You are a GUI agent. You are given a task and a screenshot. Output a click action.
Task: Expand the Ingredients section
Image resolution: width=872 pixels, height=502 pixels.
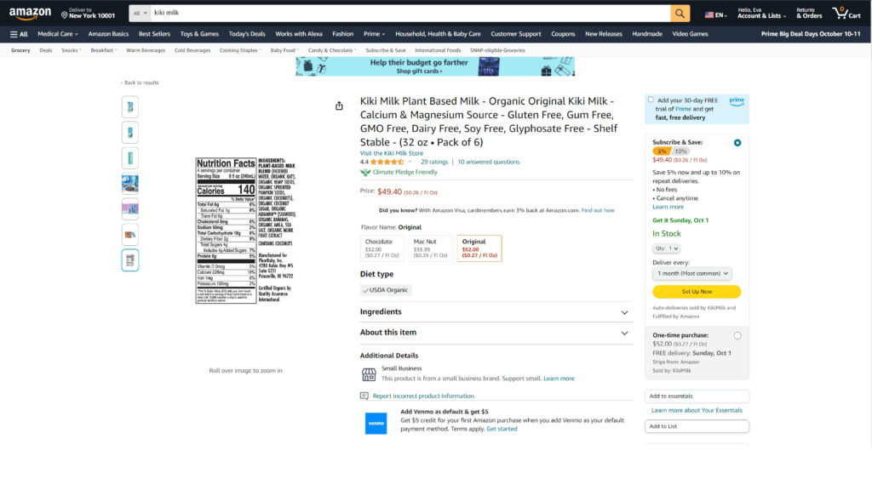[496, 312]
